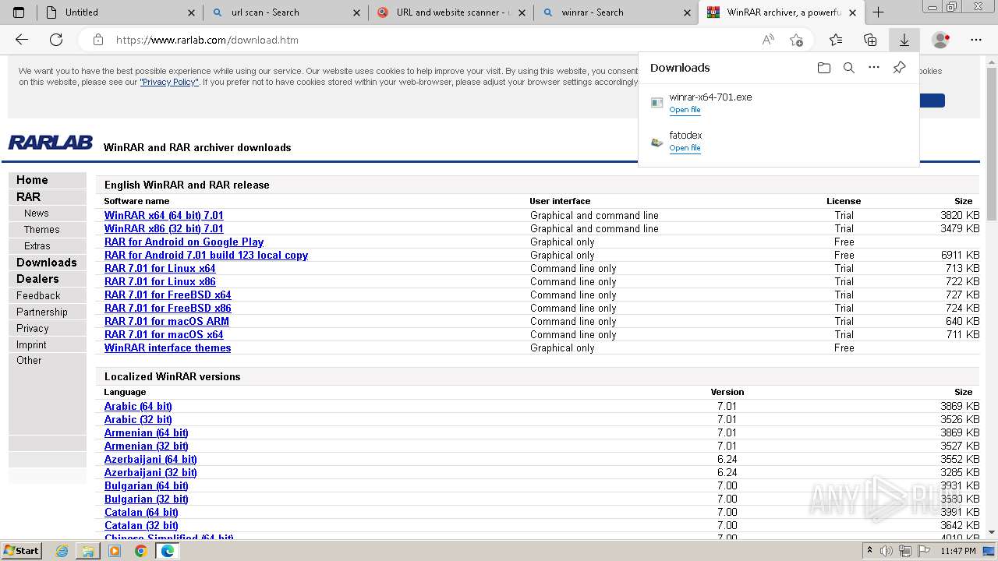Open Edge Settings and more menu
This screenshot has width=998, height=561.
[x=976, y=40]
